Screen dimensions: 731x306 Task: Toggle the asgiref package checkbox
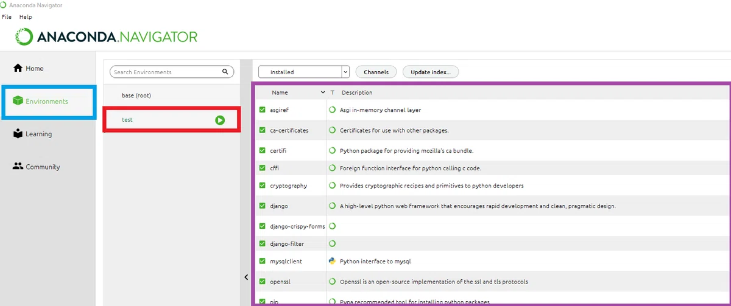click(x=263, y=110)
